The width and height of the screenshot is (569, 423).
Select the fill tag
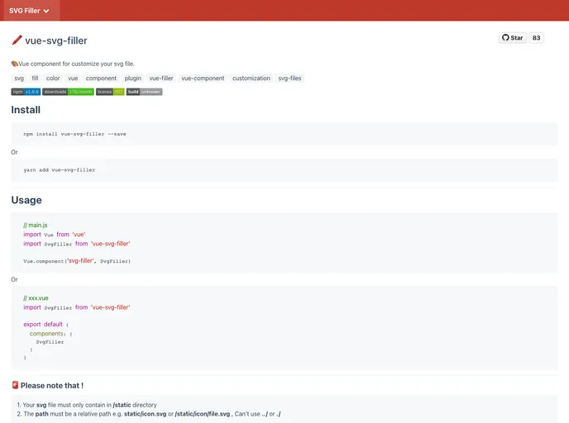35,78
